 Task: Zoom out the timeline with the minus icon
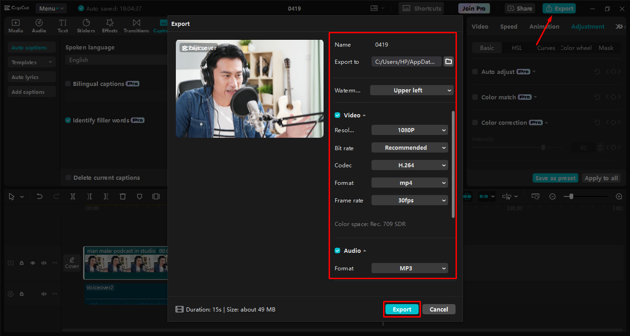click(x=552, y=196)
